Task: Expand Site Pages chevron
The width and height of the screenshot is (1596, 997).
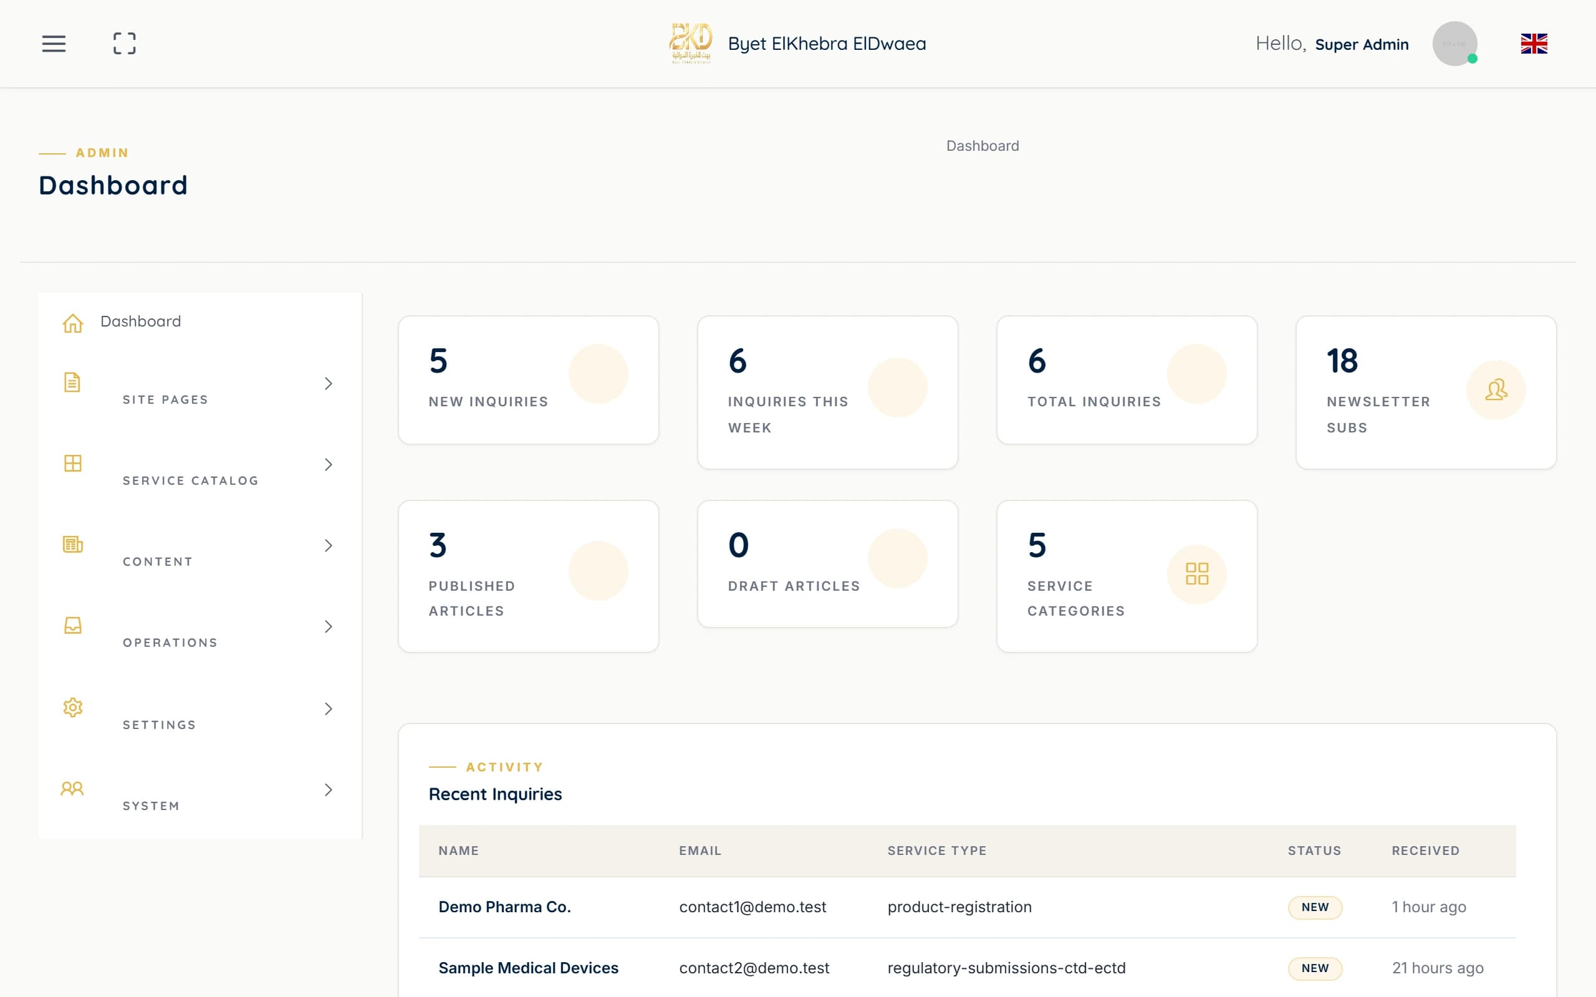Action: click(329, 384)
